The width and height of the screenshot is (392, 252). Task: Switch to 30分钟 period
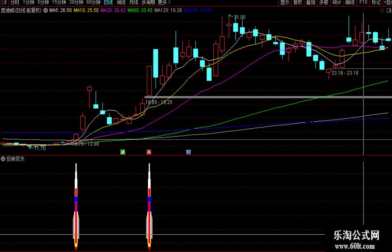(76, 2)
